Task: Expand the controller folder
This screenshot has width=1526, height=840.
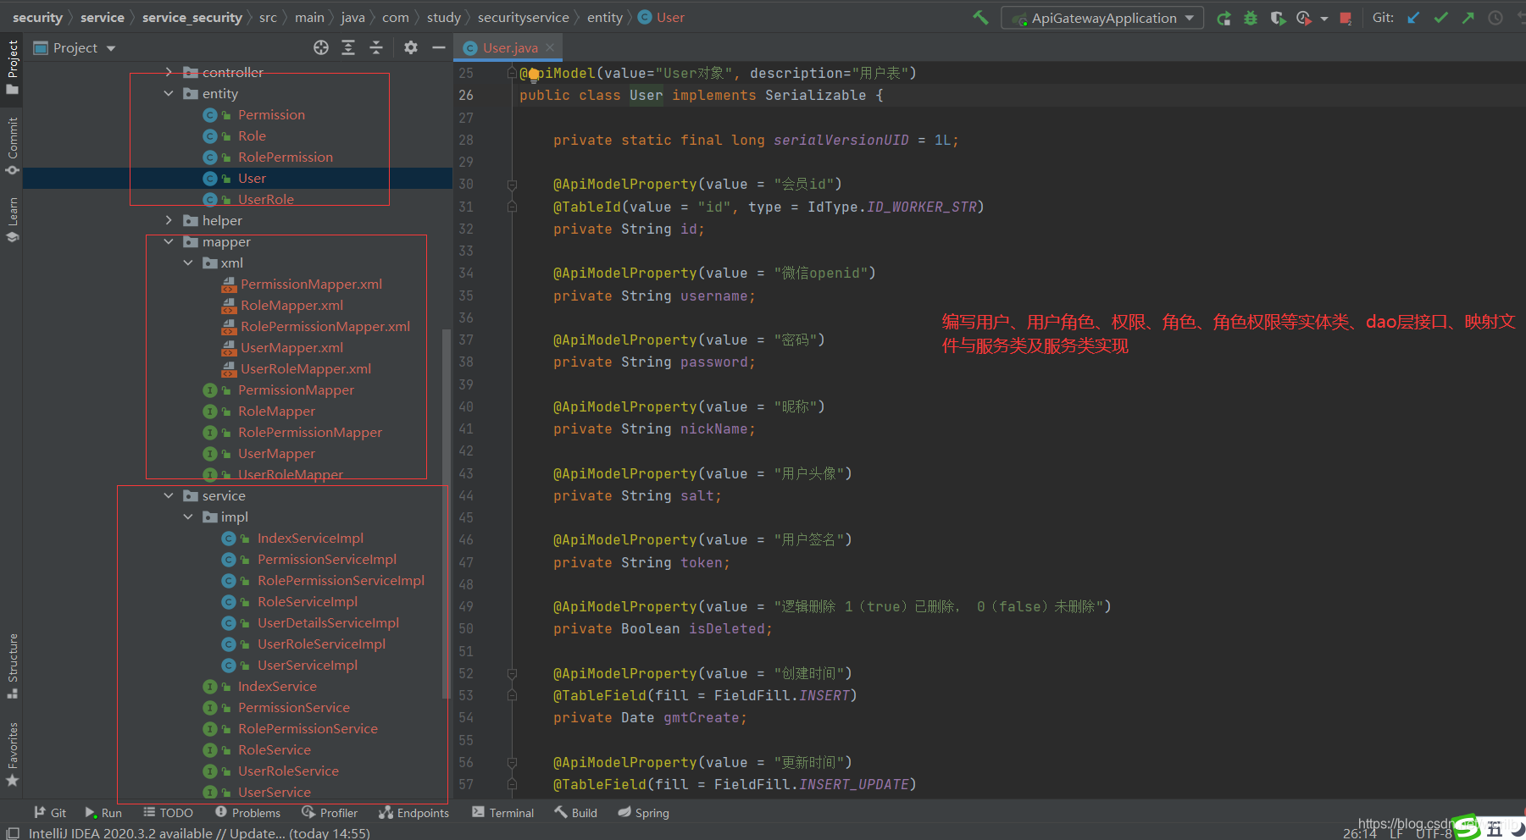Action: coord(169,72)
